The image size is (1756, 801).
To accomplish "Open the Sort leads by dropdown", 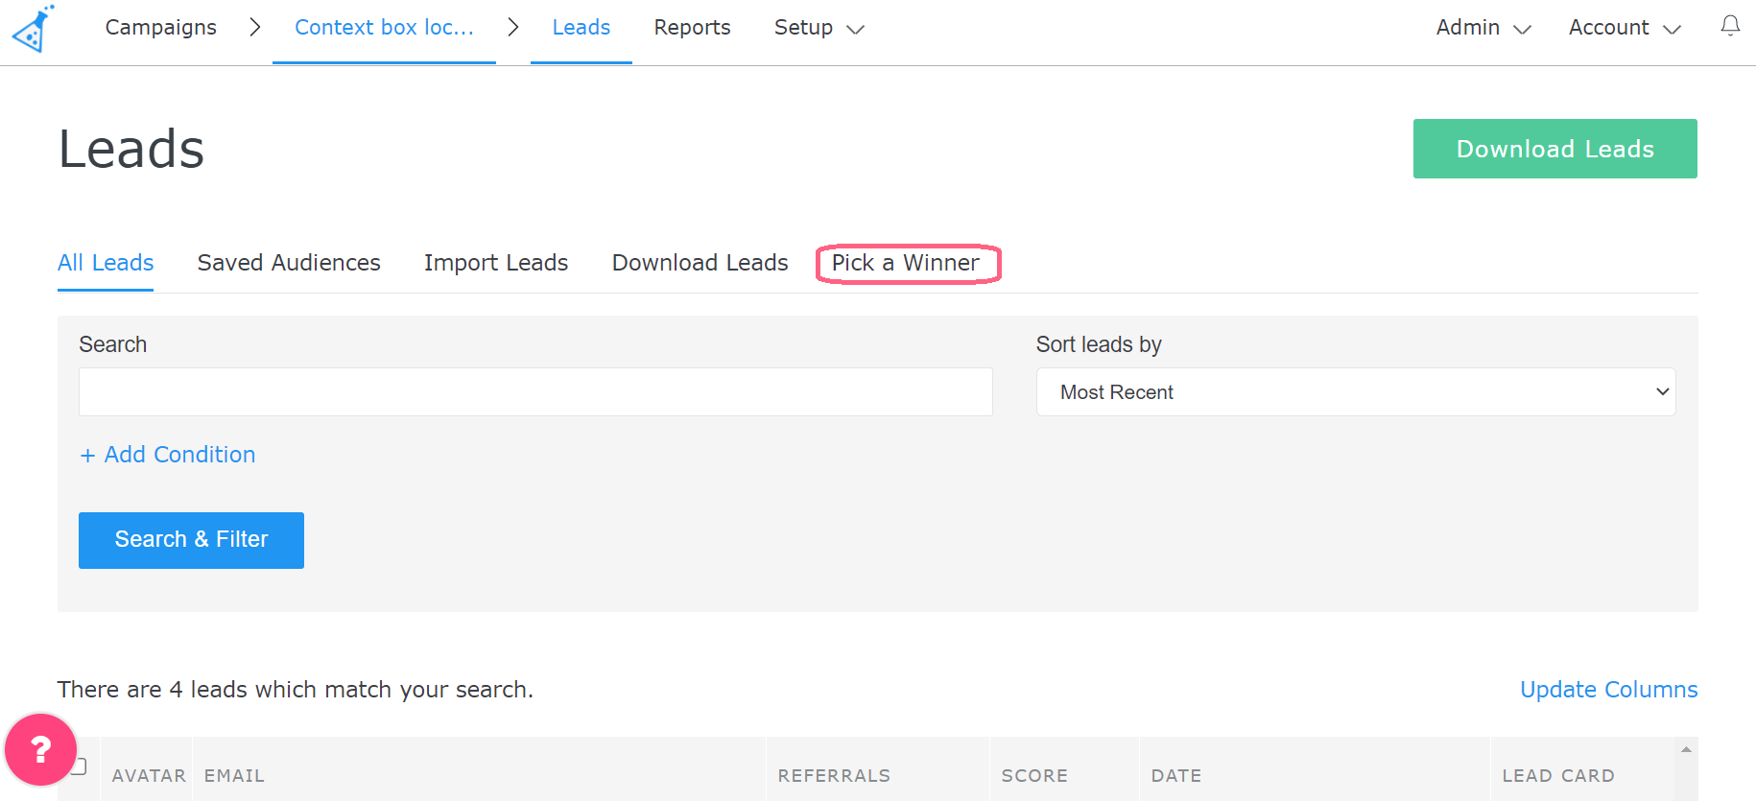I will (x=1355, y=392).
